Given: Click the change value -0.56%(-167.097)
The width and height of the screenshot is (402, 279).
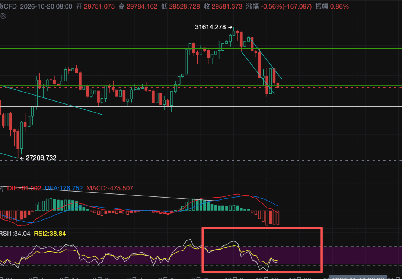Looking at the screenshot, I should pos(286,7).
